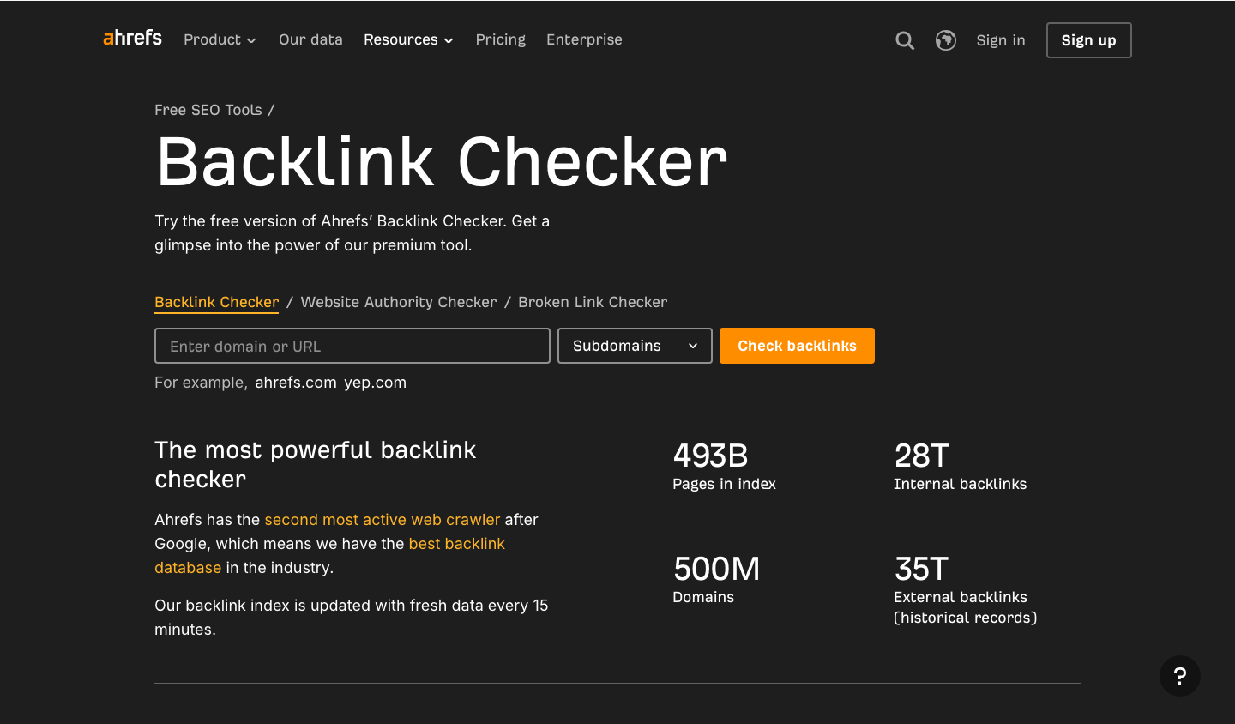
Task: Click the Sign in link
Action: (x=1001, y=40)
